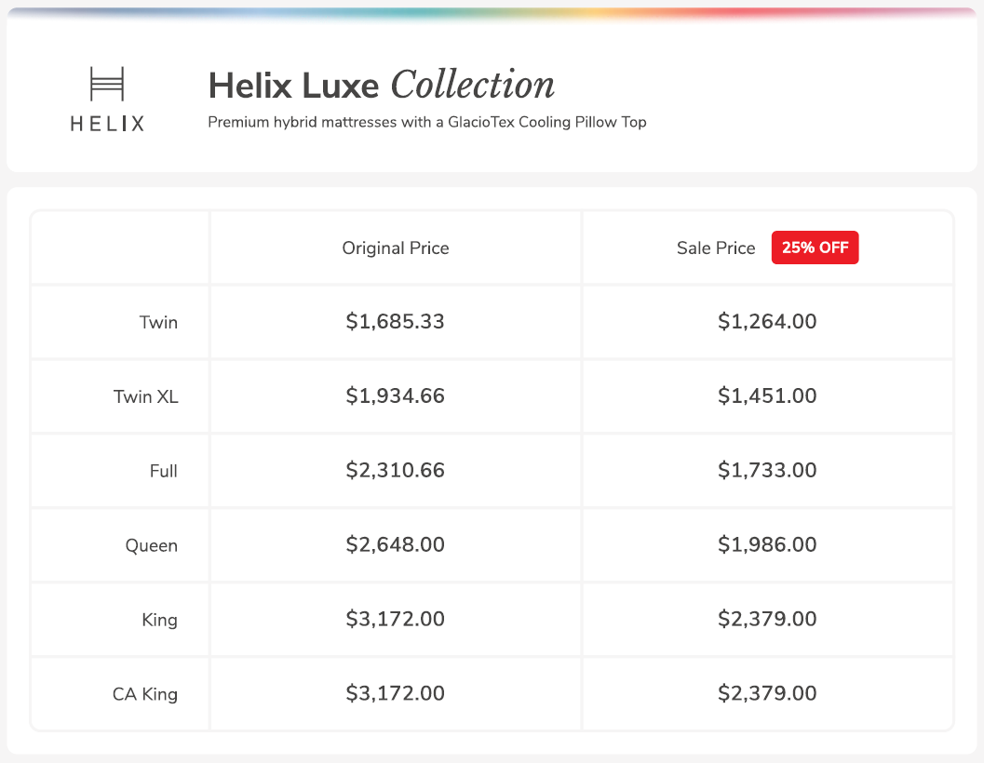Screen dimensions: 984x763
Task: Select the Helix Luxe Collection heading
Action: (381, 86)
